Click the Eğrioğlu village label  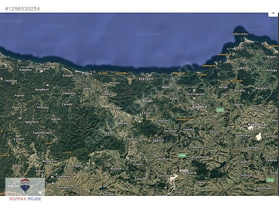click(x=254, y=147)
